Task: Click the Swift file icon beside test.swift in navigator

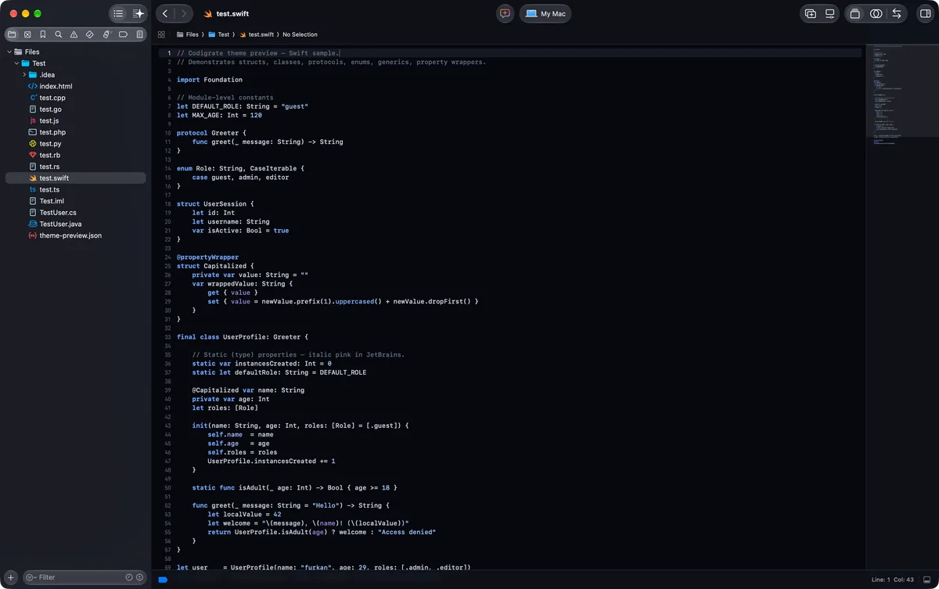Action: tap(33, 178)
